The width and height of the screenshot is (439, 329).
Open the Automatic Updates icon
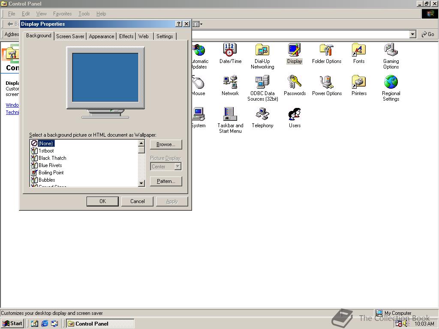(x=200, y=56)
